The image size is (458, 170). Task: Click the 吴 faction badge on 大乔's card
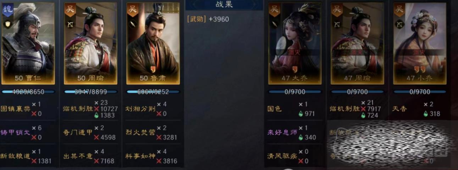tap(274, 9)
